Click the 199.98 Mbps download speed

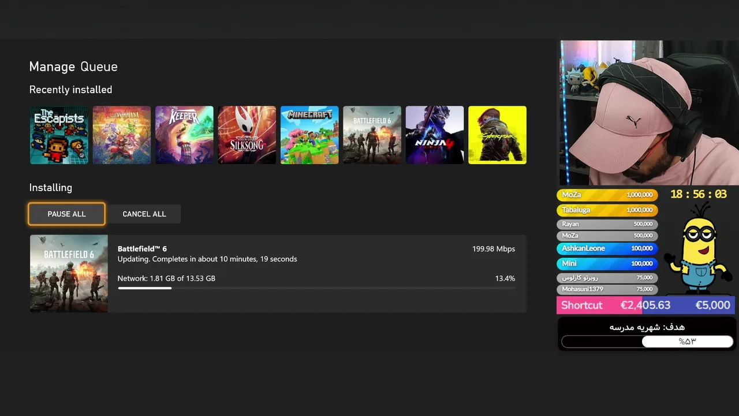(x=494, y=248)
